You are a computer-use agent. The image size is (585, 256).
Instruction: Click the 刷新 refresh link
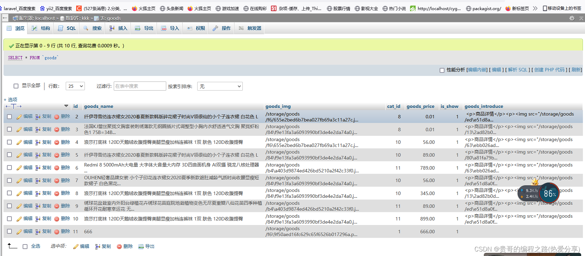click(x=576, y=70)
